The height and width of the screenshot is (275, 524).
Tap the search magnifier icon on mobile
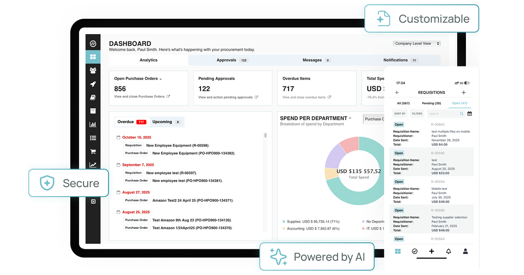(x=462, y=113)
